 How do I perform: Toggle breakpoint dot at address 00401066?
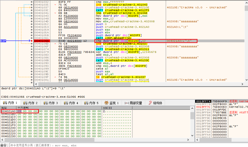(x=32, y=41)
